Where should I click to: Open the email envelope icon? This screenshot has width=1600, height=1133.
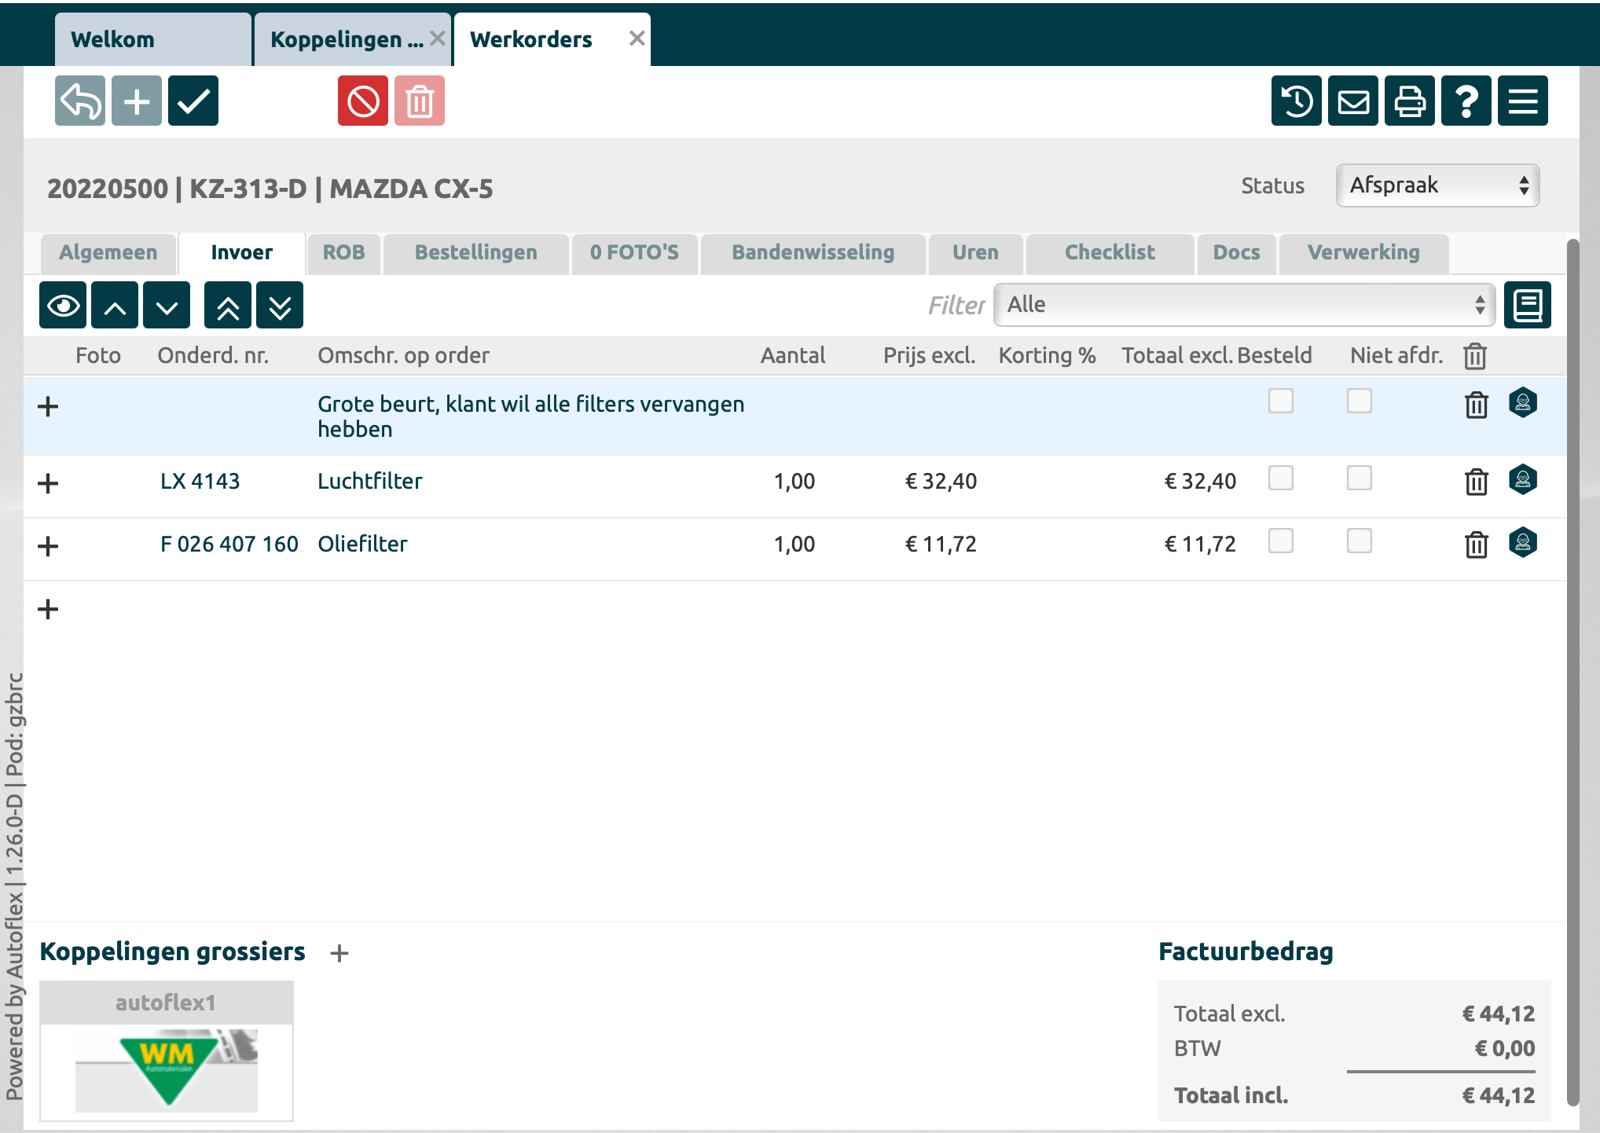coord(1352,101)
